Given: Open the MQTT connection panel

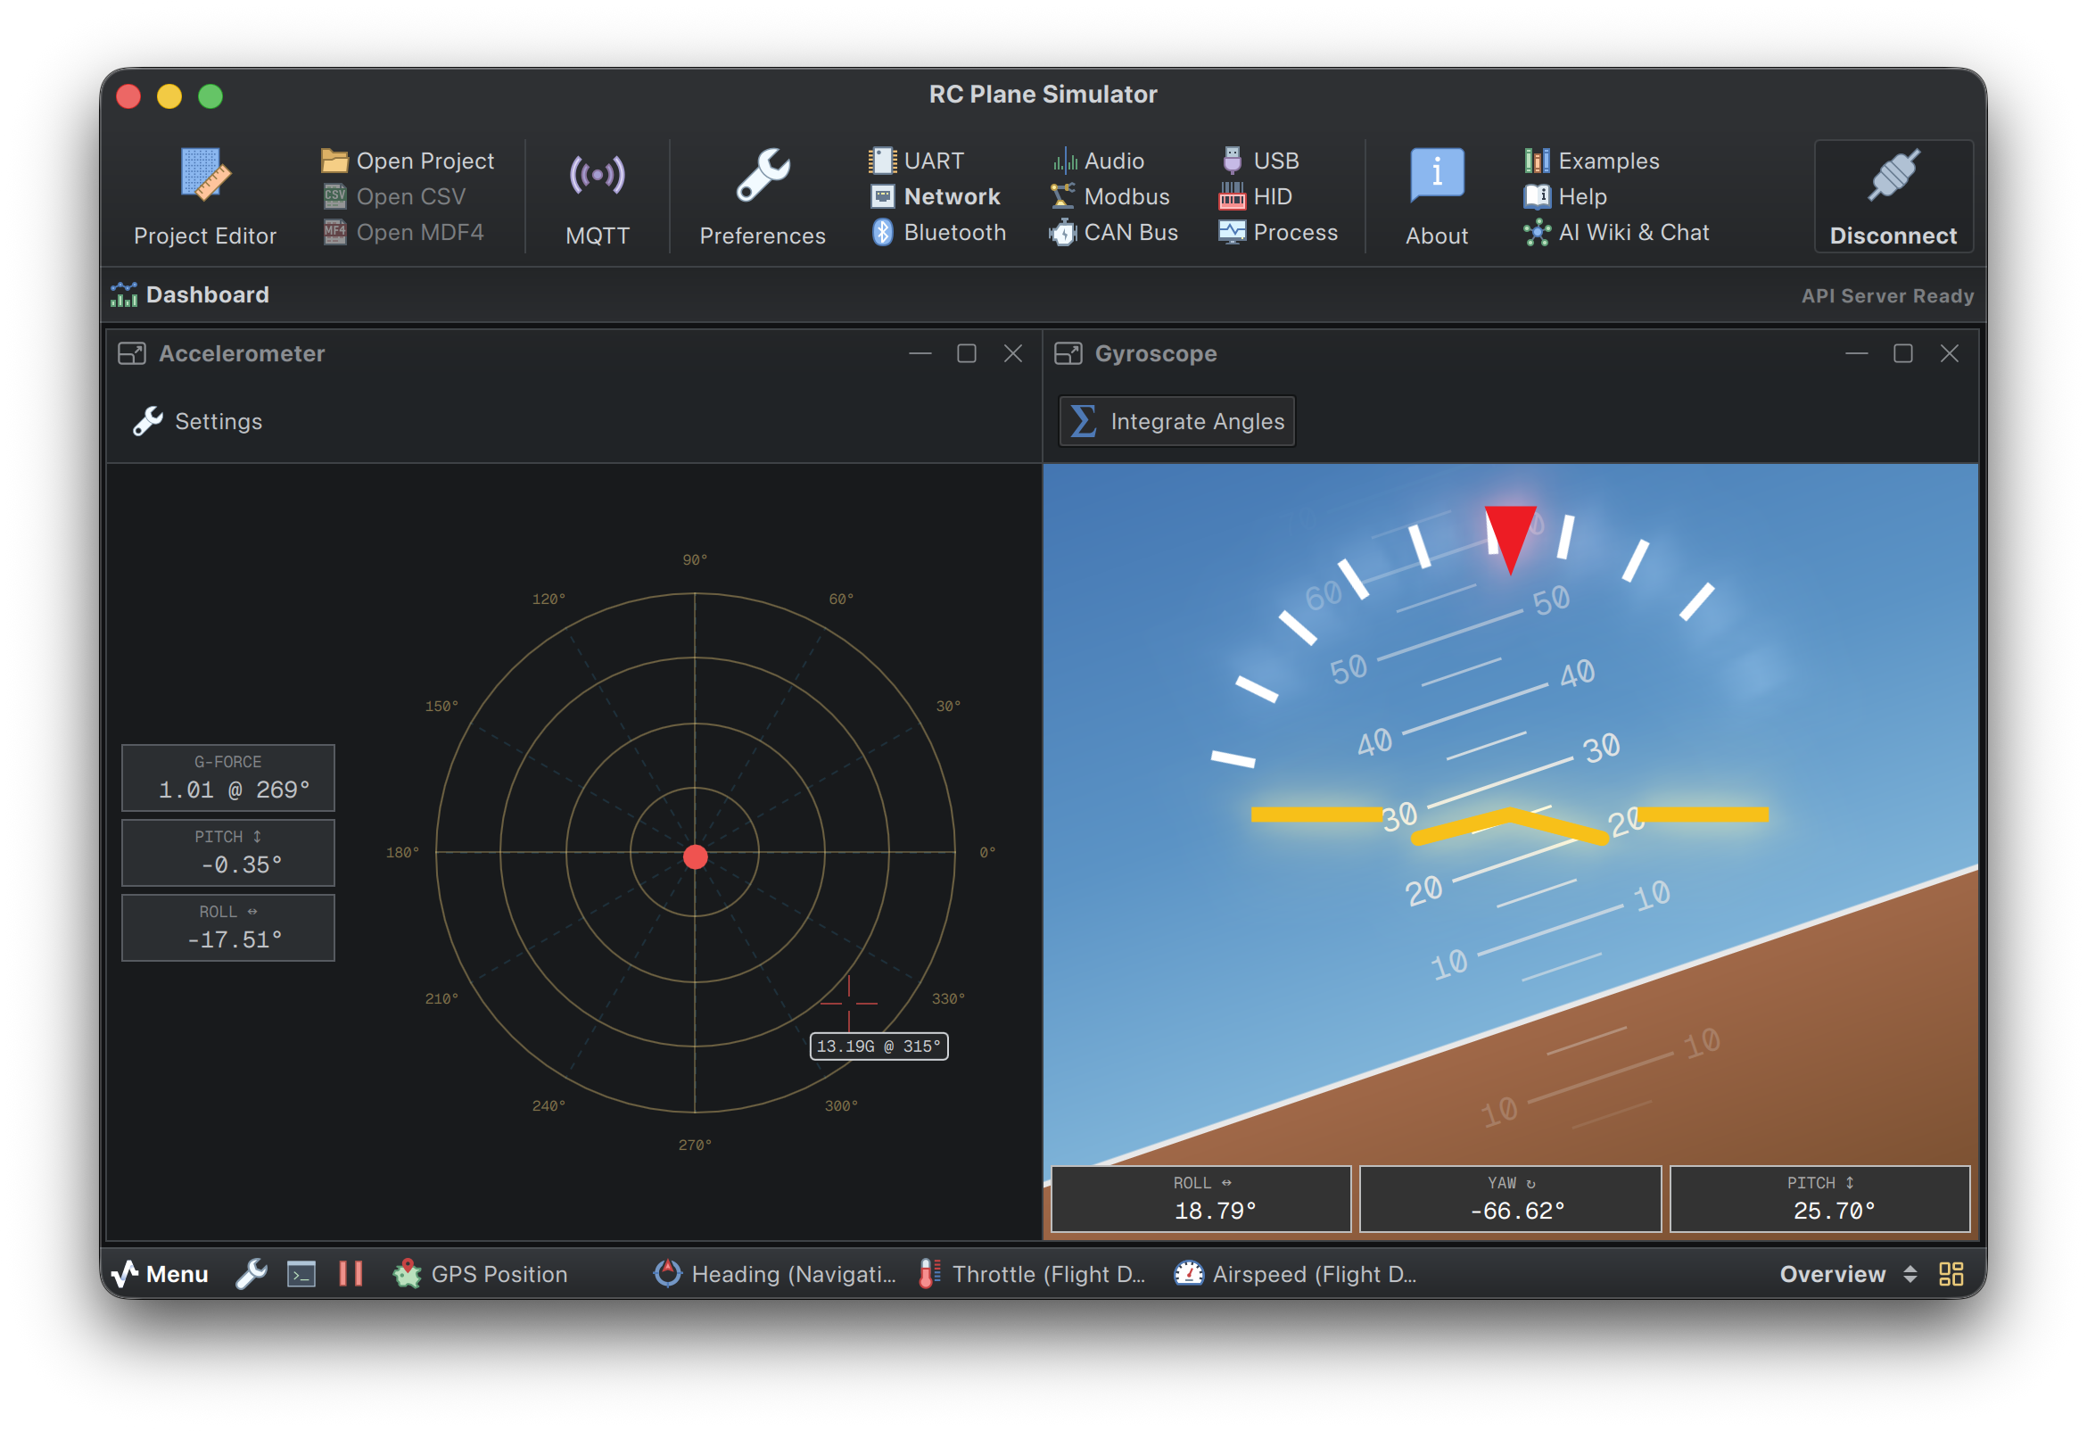Looking at the screenshot, I should click(x=598, y=197).
